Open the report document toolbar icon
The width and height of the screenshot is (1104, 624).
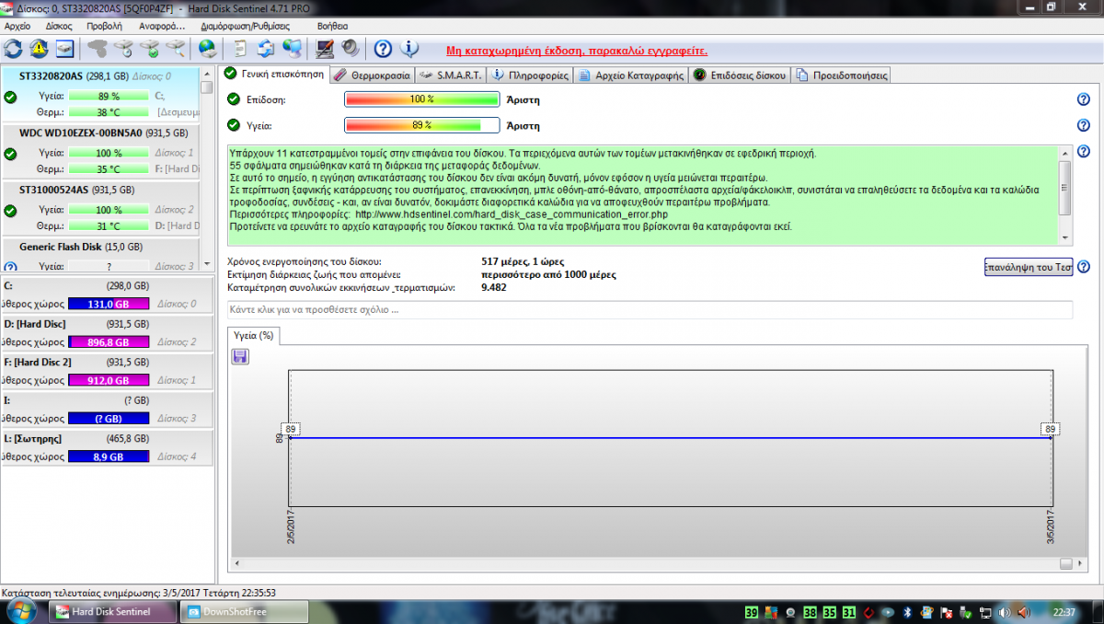(240, 48)
